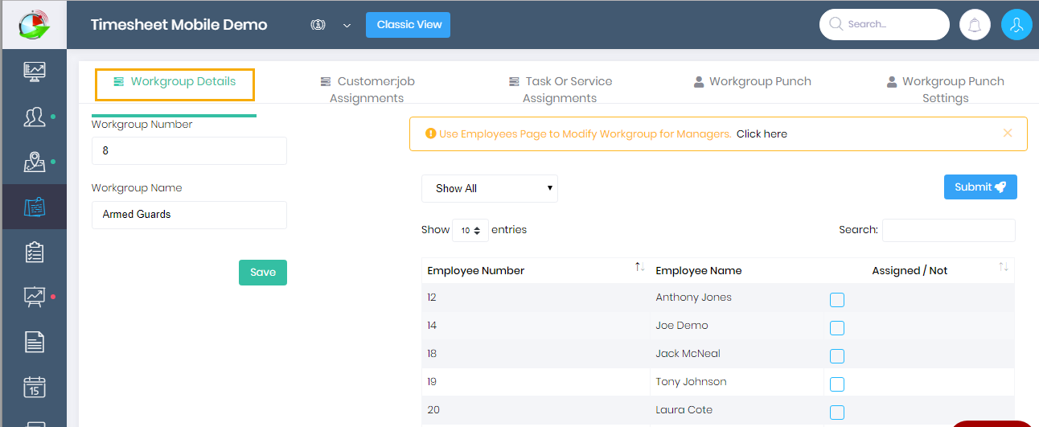Switch to Workgroup Details tab
This screenshot has width=1039, height=427.
[175, 81]
